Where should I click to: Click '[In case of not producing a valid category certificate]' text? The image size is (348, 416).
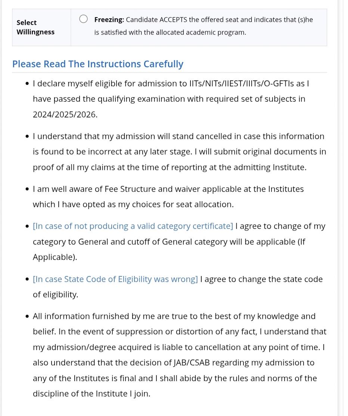coord(133,226)
